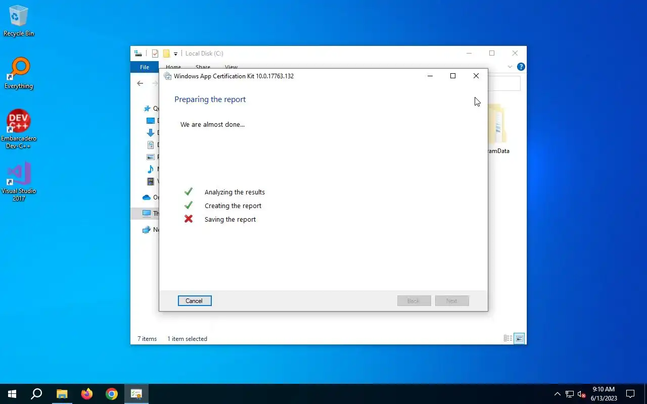Image resolution: width=647 pixels, height=404 pixels.
Task: Click the 'Creating the report' step text
Action: (233, 206)
